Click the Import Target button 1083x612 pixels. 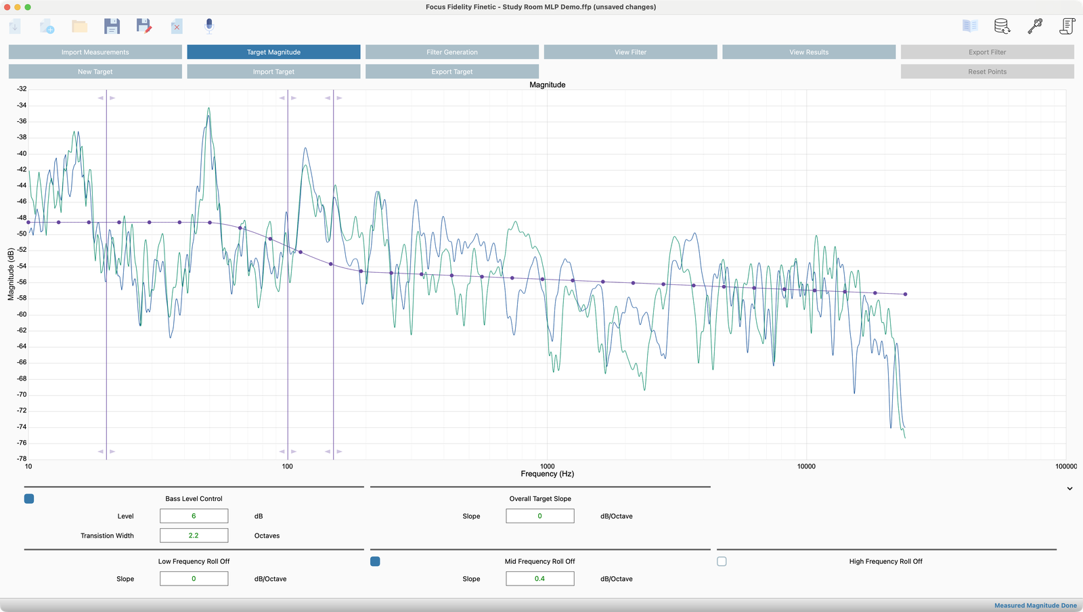pos(273,72)
